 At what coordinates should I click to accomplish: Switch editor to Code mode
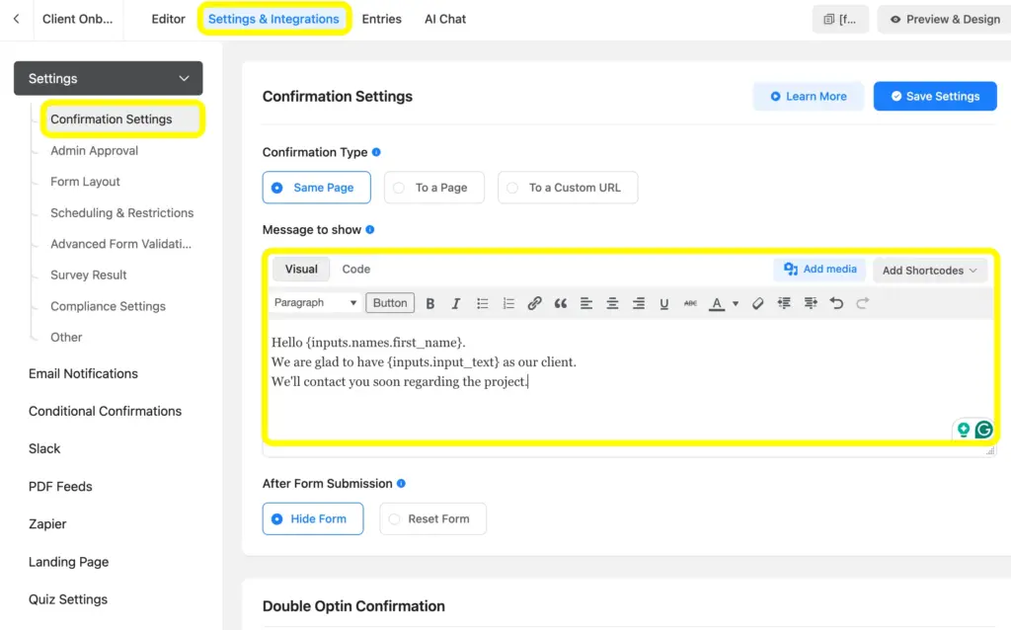pyautogui.click(x=355, y=269)
